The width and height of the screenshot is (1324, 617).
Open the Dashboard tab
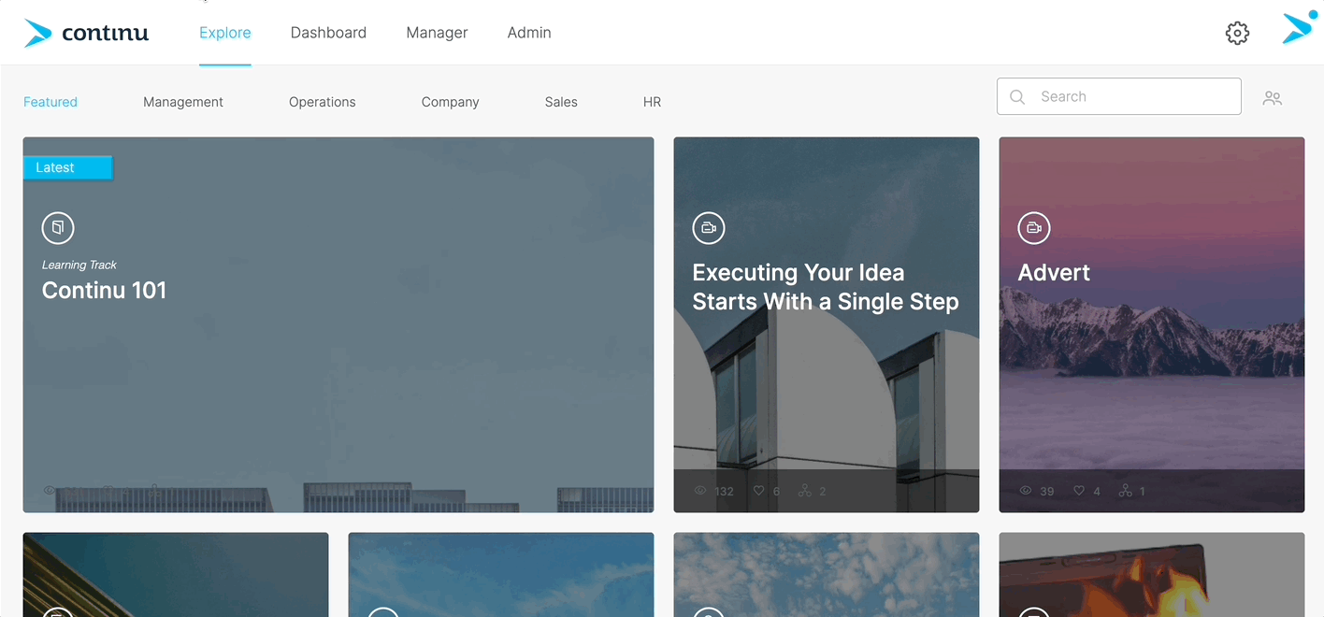tap(328, 33)
